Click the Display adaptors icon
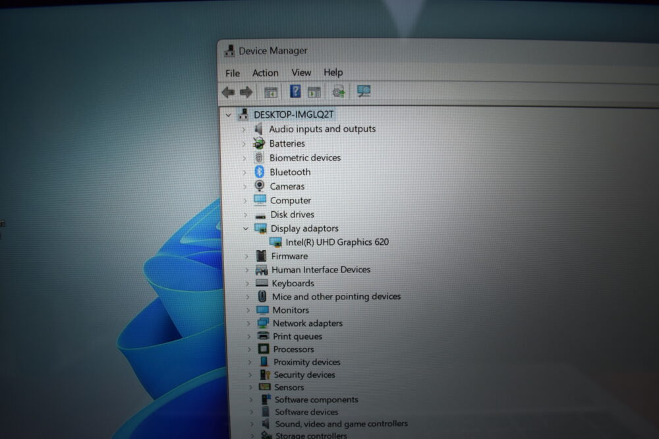 coord(260,228)
